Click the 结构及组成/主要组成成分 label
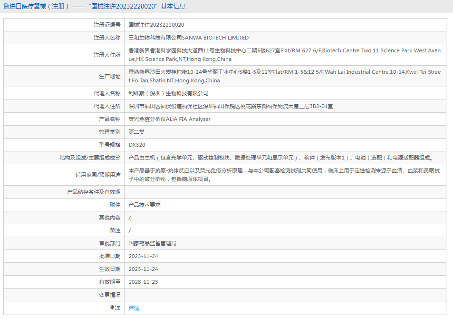Image resolution: width=453 pixels, height=319 pixels. point(90,158)
